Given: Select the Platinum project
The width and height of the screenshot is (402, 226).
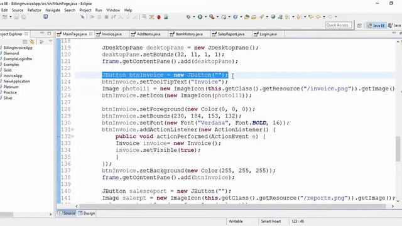Looking at the screenshot, I should click(x=11, y=87).
